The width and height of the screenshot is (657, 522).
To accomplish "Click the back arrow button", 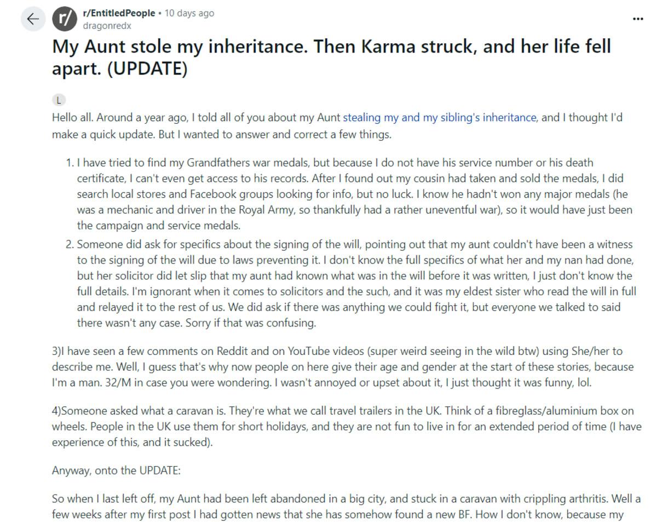I will (x=33, y=19).
